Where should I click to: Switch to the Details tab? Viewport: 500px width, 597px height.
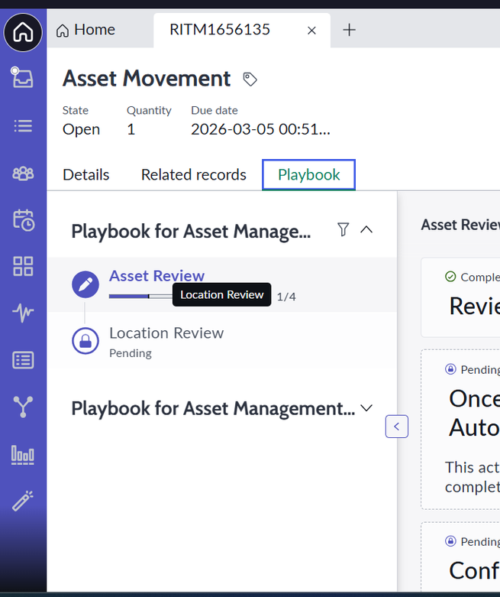tap(85, 175)
